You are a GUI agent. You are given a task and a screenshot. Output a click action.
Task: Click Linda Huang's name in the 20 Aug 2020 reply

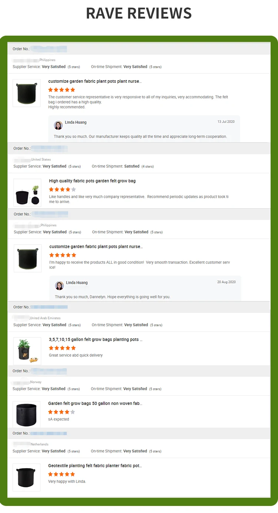tap(77, 283)
